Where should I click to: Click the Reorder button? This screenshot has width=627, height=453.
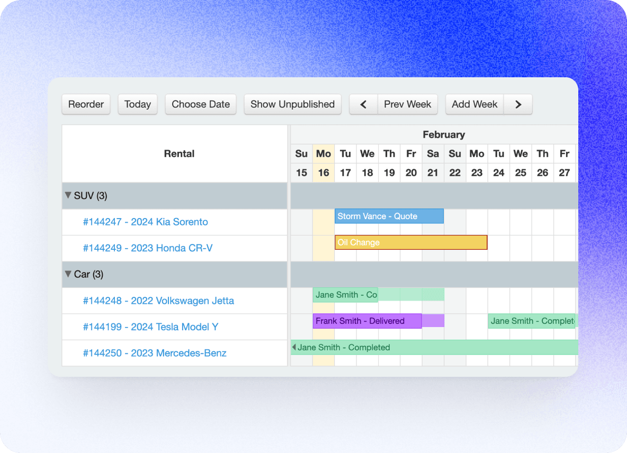86,104
